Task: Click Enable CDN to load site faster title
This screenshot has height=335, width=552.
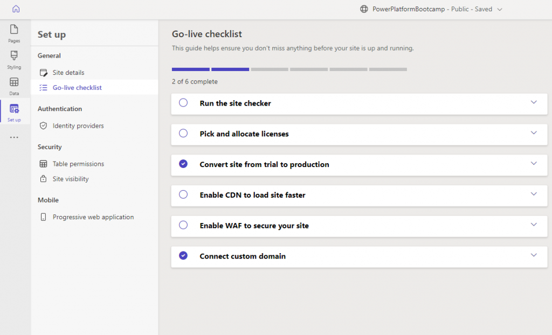Action: tap(252, 196)
